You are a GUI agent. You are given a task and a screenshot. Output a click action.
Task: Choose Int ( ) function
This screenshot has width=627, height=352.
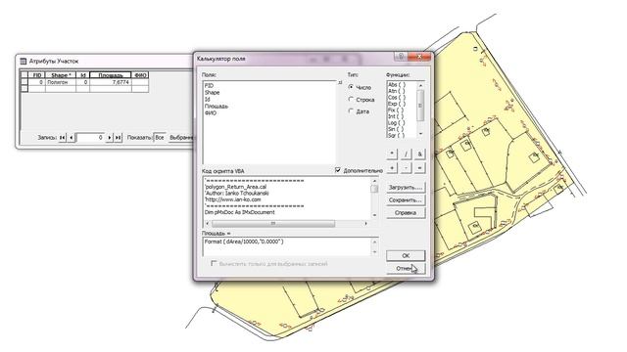click(x=397, y=116)
